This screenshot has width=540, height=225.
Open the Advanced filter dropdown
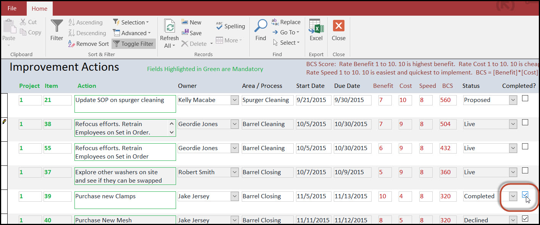coord(131,33)
